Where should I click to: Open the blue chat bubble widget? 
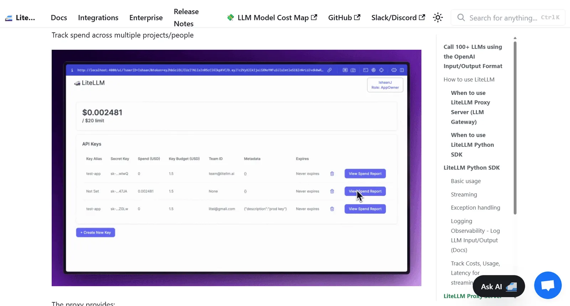[548, 285]
